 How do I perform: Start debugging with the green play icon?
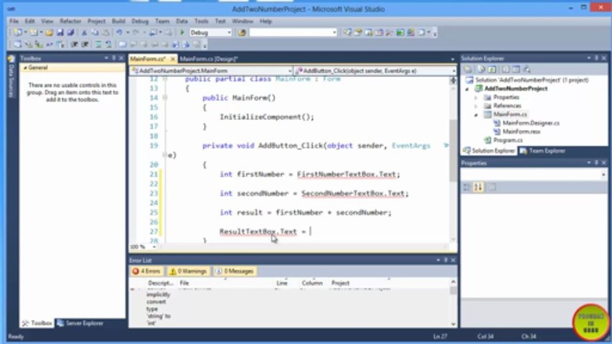coord(182,32)
